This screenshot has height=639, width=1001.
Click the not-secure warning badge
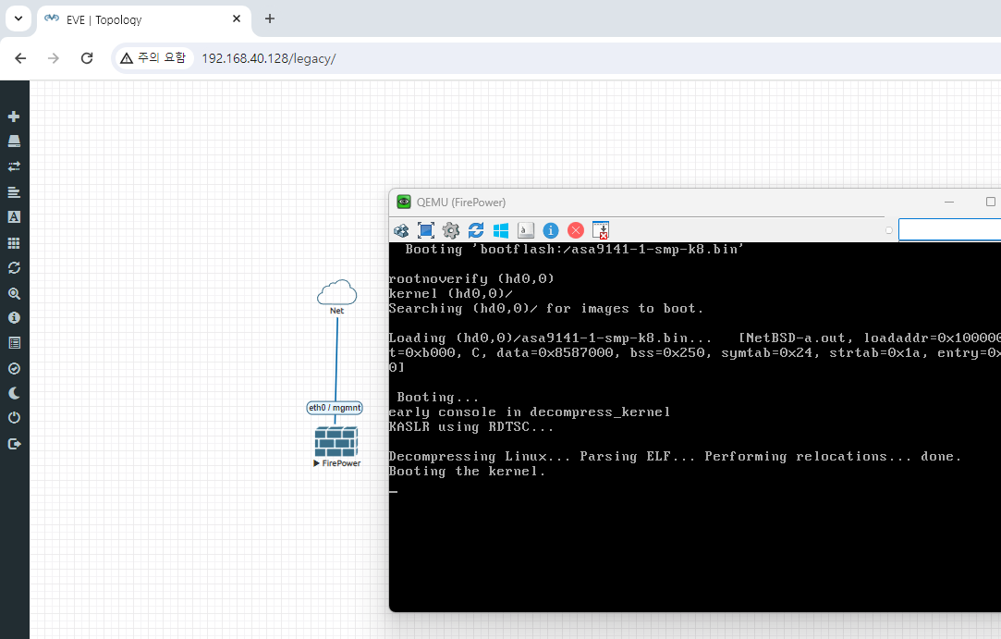pos(153,58)
